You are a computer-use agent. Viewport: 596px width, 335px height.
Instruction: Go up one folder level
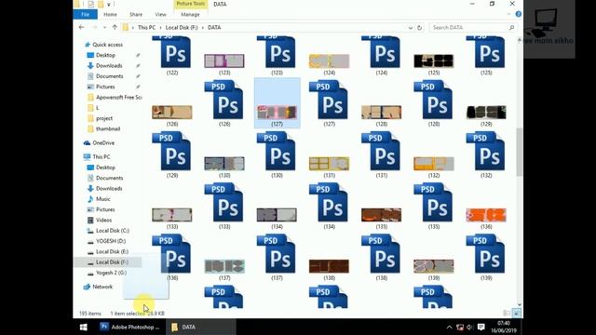[115, 27]
